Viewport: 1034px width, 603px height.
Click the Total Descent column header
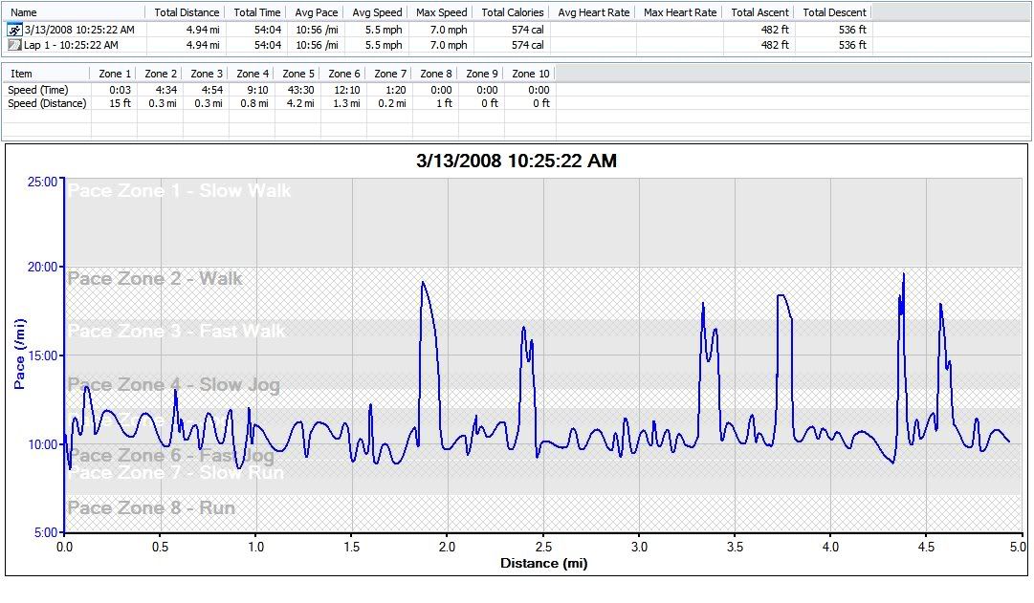point(834,12)
